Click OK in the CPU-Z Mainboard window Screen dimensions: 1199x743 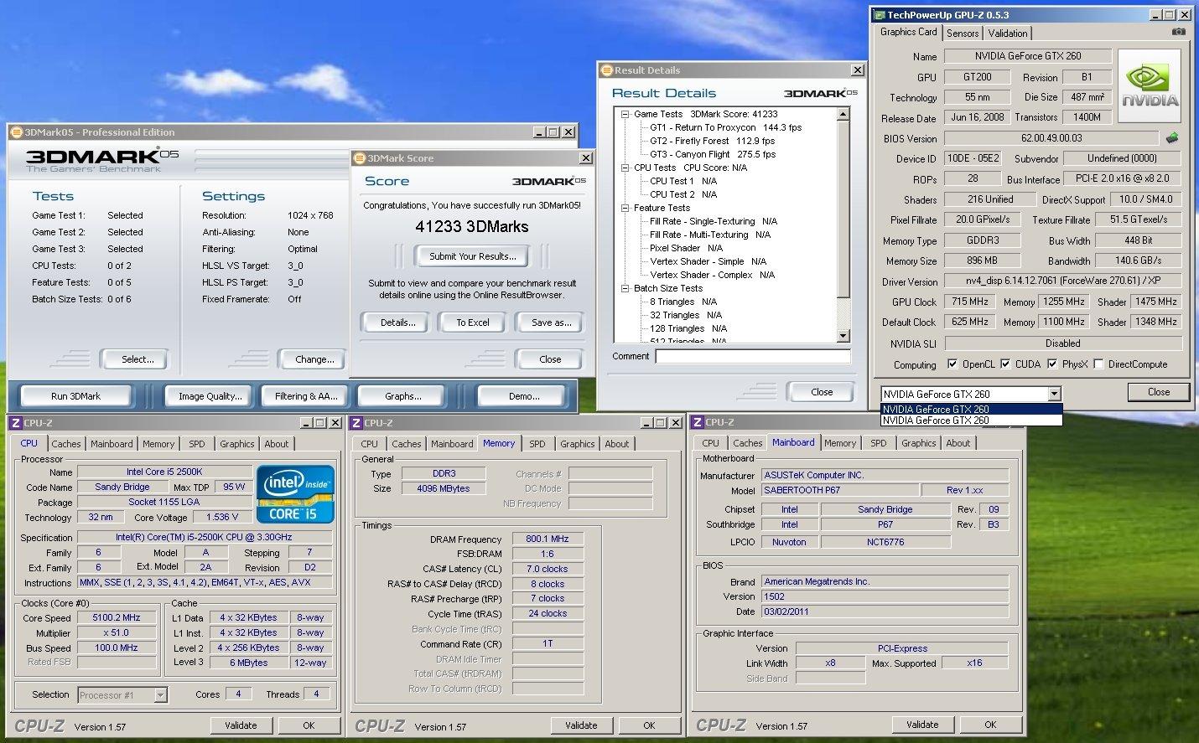pyautogui.click(x=990, y=725)
